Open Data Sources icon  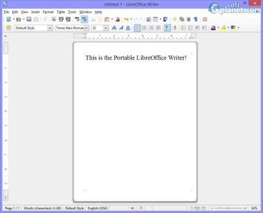tap(189, 19)
